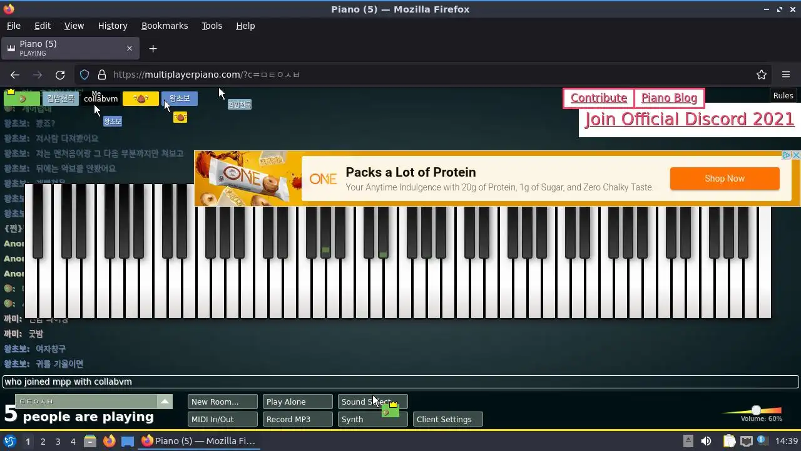This screenshot has height=451, width=801.
Task: Click the 5 people are playing text
Action: 79,415
